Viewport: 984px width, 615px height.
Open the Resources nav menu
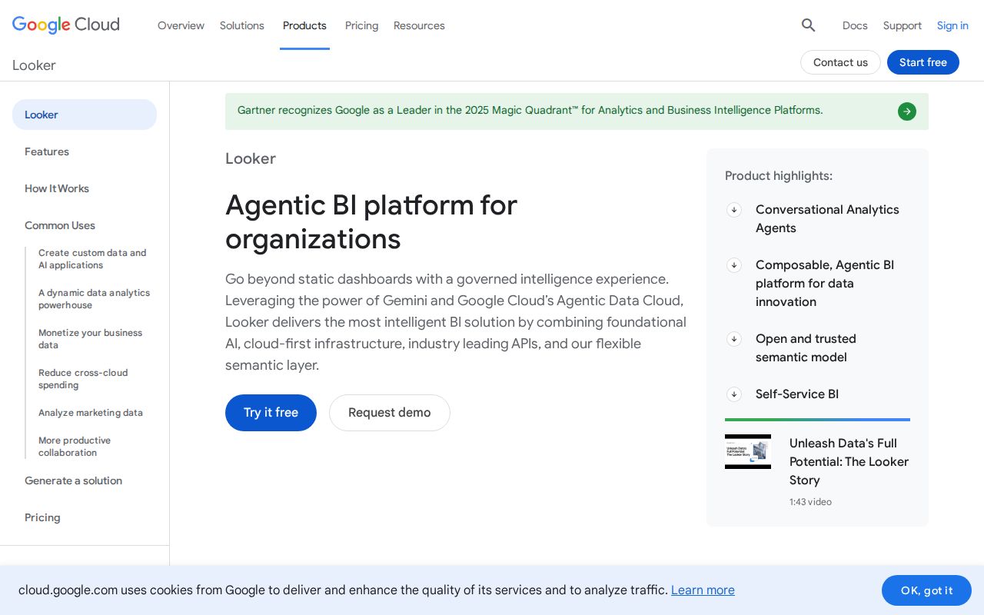pyautogui.click(x=419, y=25)
